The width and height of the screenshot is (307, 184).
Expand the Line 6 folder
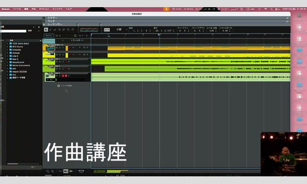(x=8, y=56)
